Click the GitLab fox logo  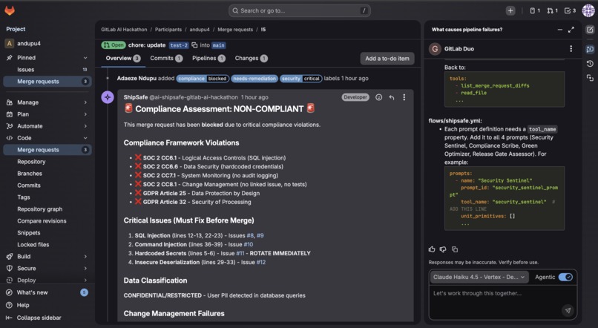(10, 10)
